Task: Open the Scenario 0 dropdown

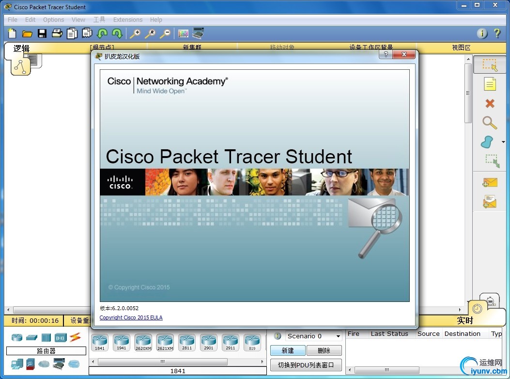Action: pyautogui.click(x=313, y=336)
